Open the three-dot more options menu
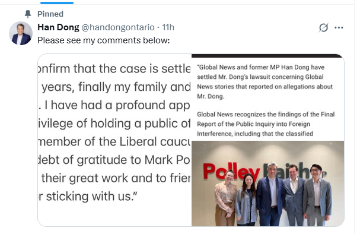 339,27
